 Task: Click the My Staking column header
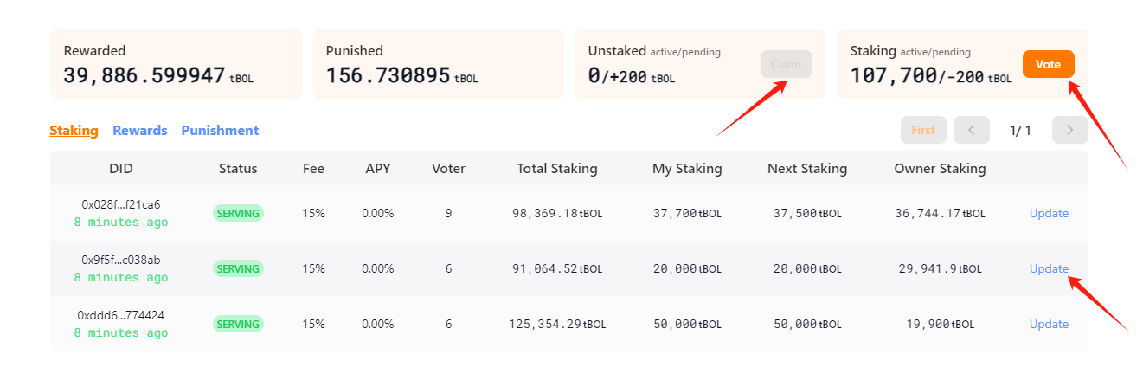(x=687, y=169)
